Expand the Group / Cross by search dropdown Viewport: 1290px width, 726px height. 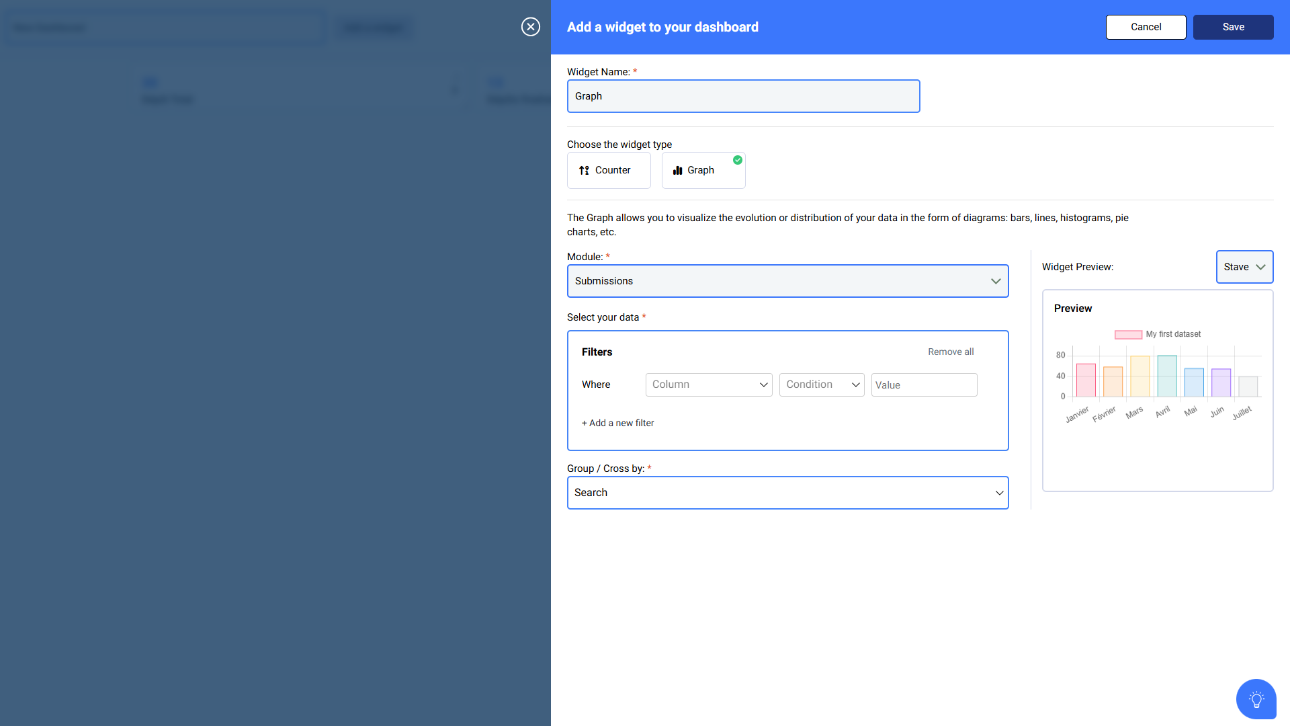click(x=787, y=493)
